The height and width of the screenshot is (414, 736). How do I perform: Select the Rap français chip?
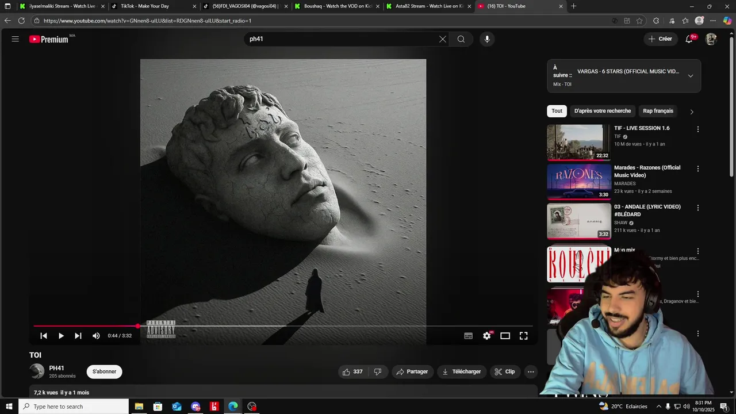click(658, 111)
